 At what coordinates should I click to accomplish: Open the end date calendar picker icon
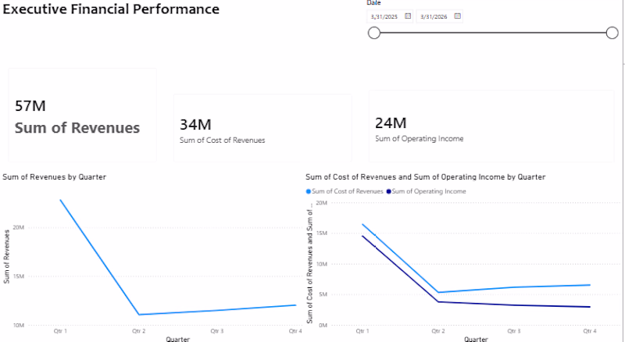point(458,16)
